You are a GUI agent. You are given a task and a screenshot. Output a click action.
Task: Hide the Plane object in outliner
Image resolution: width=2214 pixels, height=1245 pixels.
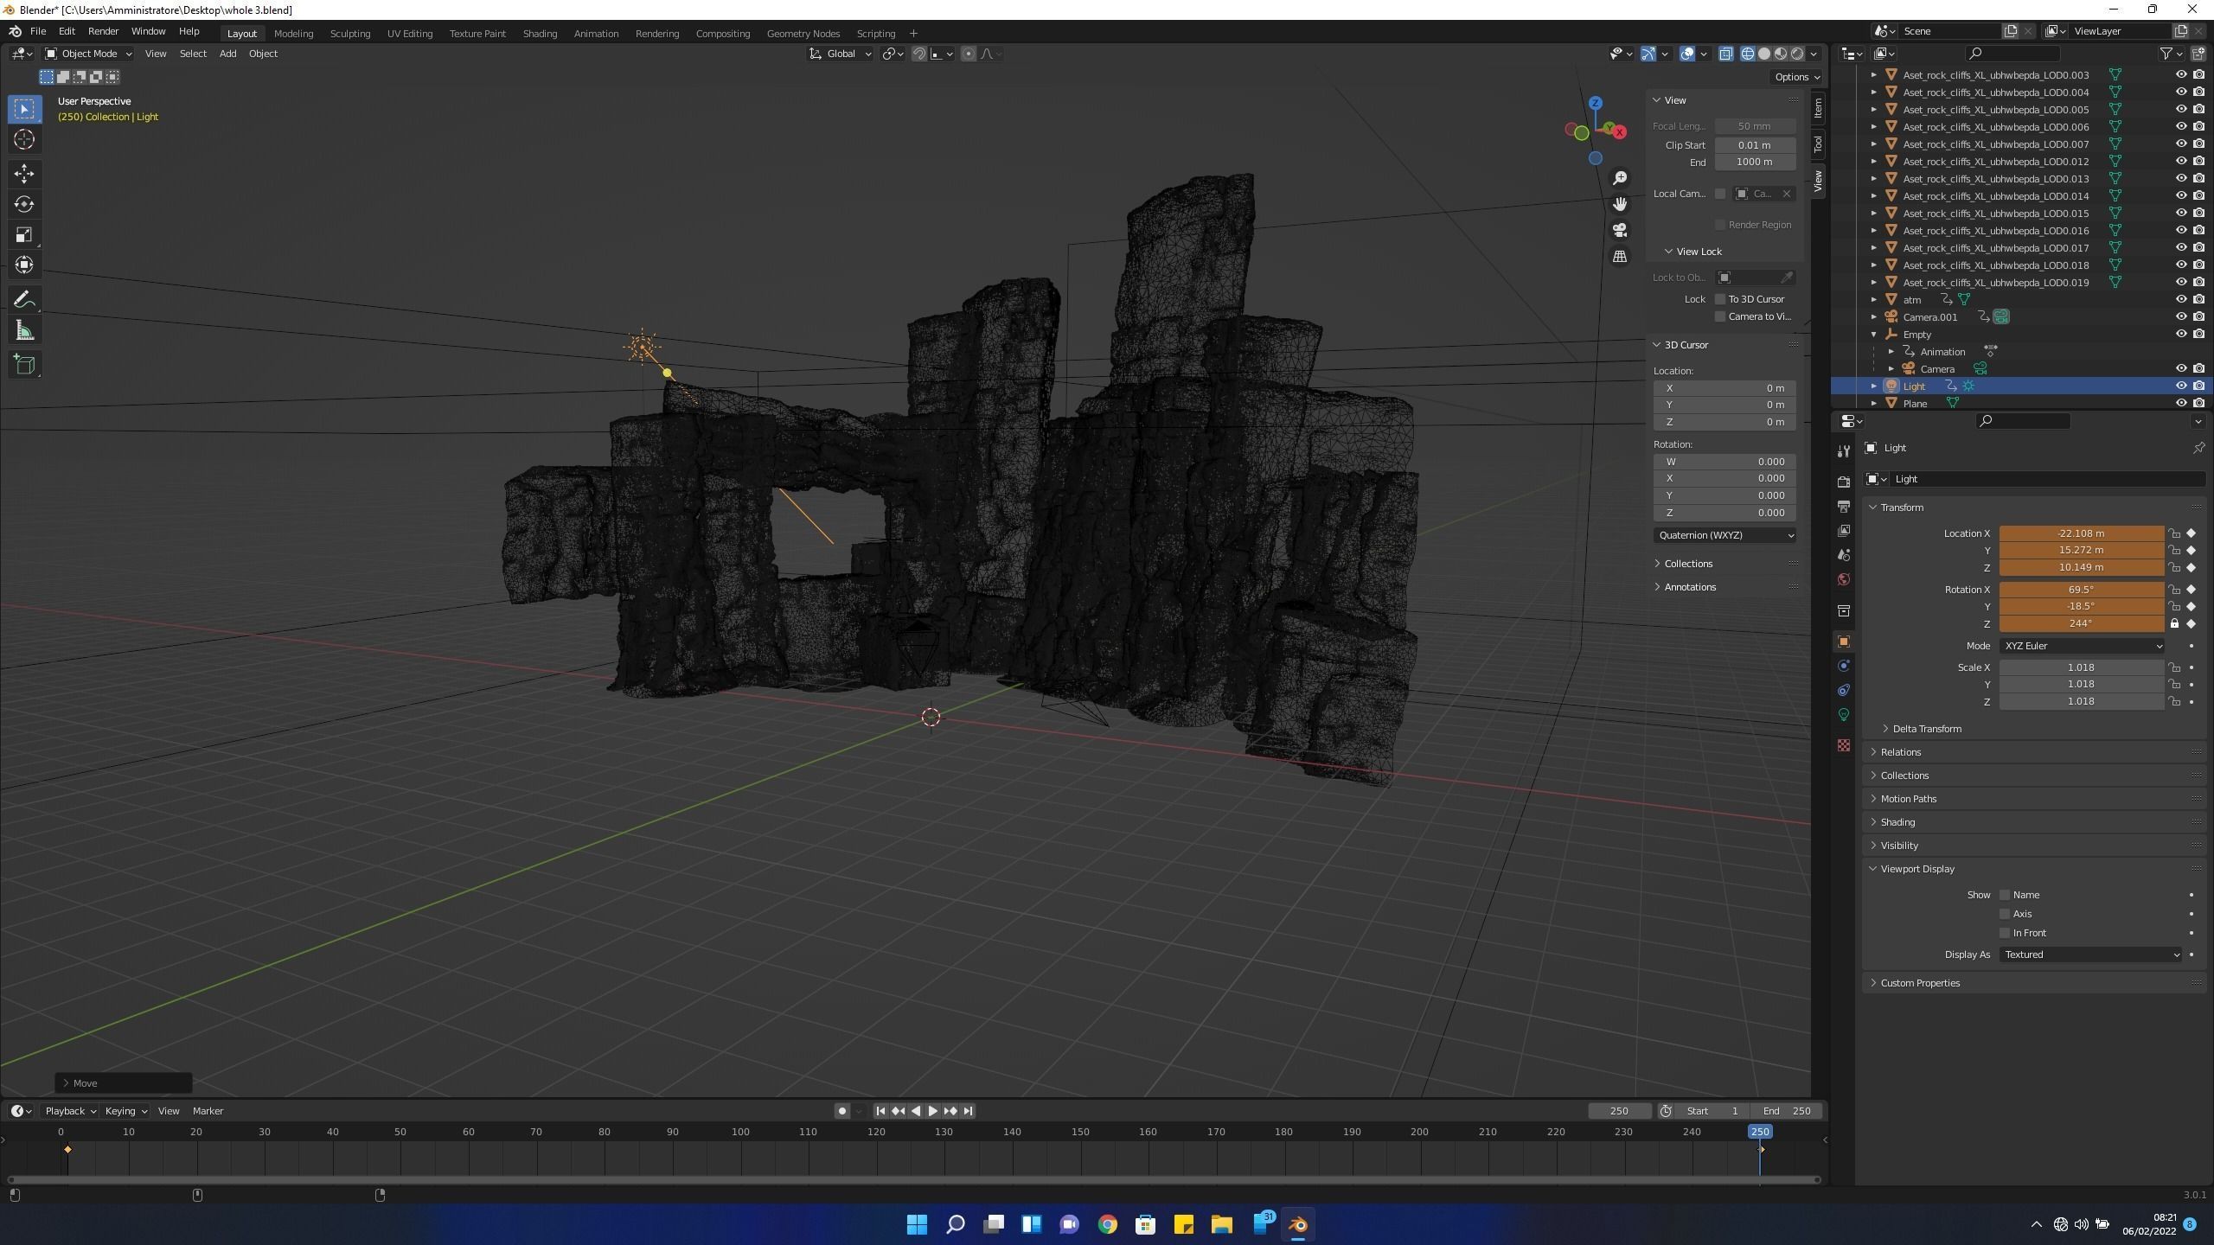point(2180,403)
